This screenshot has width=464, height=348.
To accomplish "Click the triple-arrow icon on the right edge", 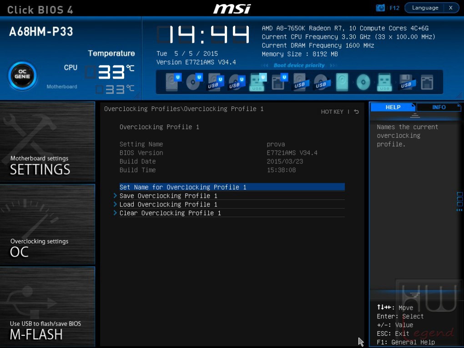I will click(x=459, y=210).
